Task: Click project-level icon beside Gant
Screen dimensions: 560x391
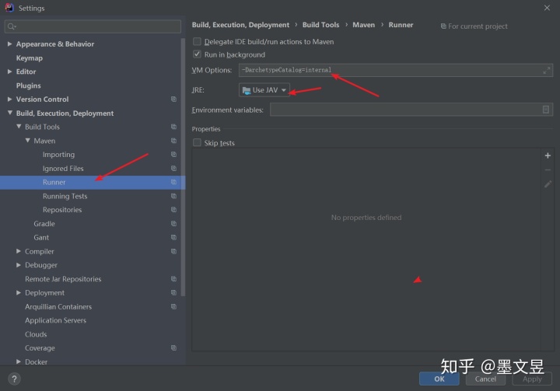Action: pos(173,237)
